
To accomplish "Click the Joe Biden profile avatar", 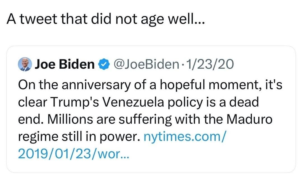I will coord(25,65).
